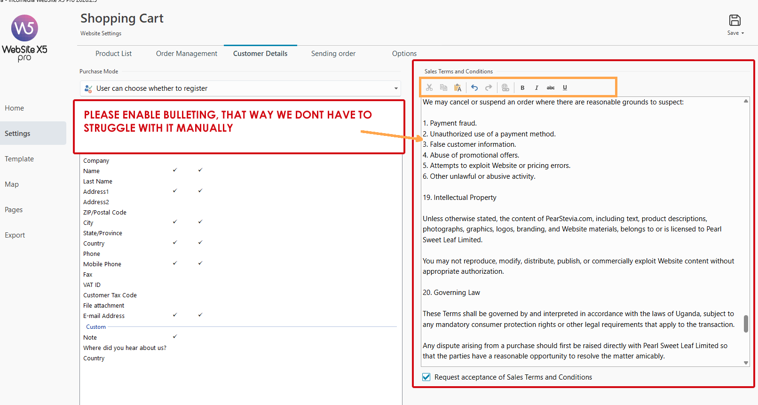Click into the Sales Terms text area
Screen dimensions: 758x405
coord(582,231)
